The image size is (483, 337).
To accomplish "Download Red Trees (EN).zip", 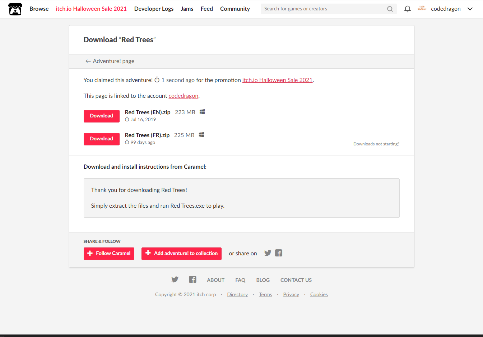I will 102,116.
